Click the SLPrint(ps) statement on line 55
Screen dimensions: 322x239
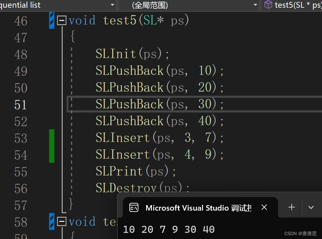point(135,171)
